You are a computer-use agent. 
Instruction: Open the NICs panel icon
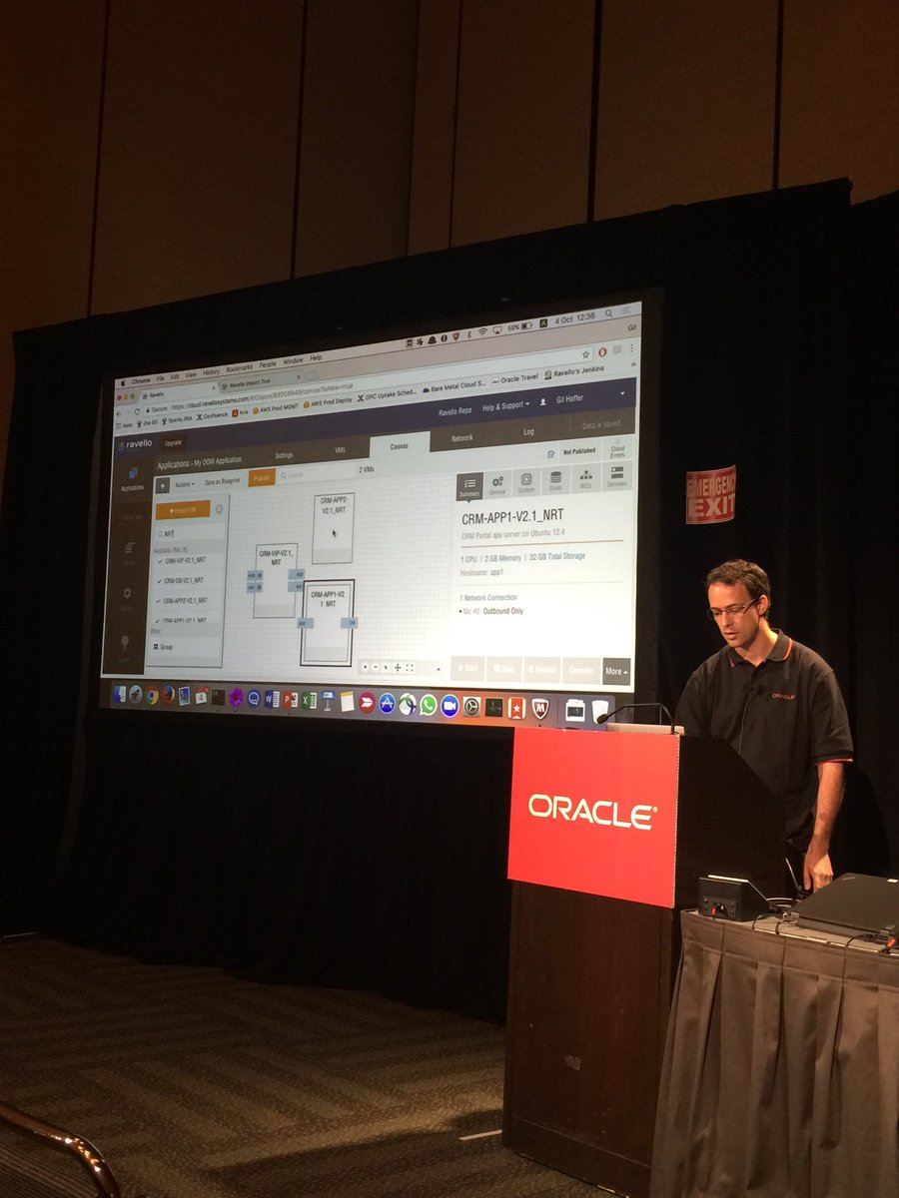click(586, 478)
